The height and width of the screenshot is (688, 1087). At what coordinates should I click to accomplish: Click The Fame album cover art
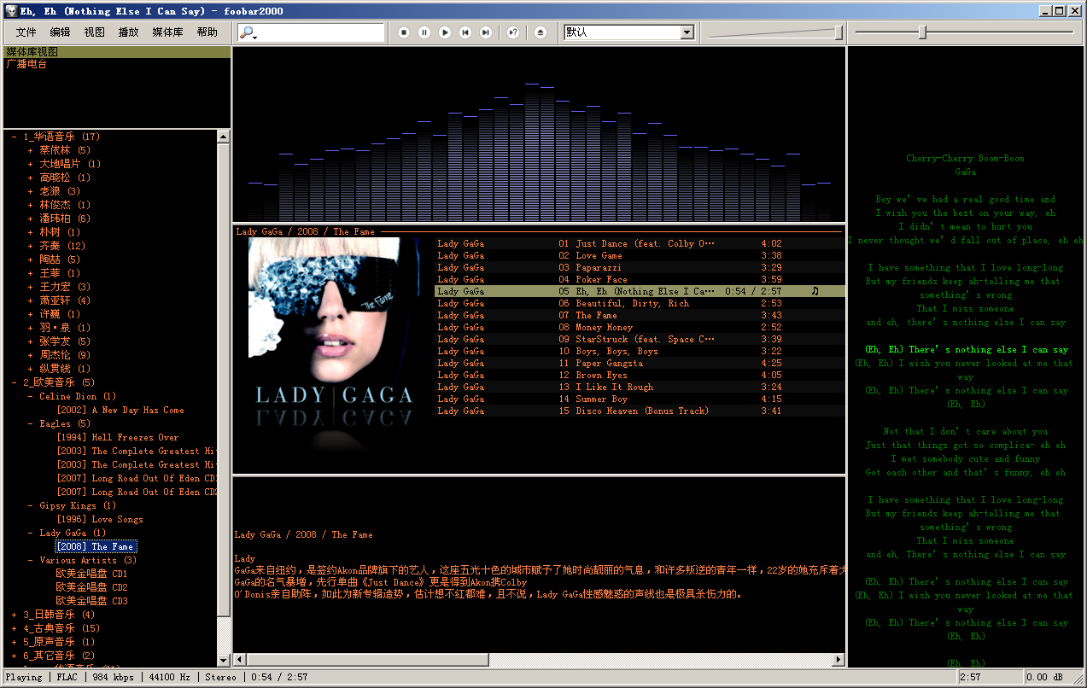(334, 321)
